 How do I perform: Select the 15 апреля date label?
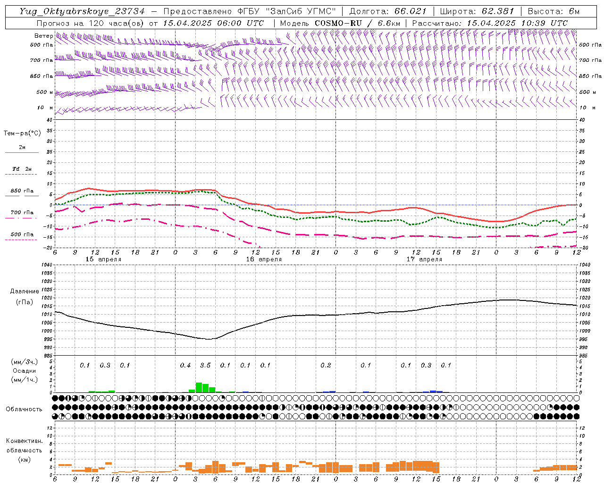tap(103, 259)
